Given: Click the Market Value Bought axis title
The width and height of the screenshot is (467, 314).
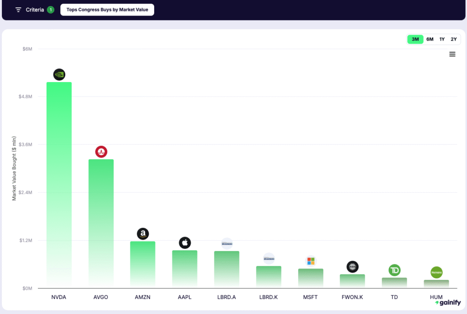Looking at the screenshot, I should [x=14, y=169].
